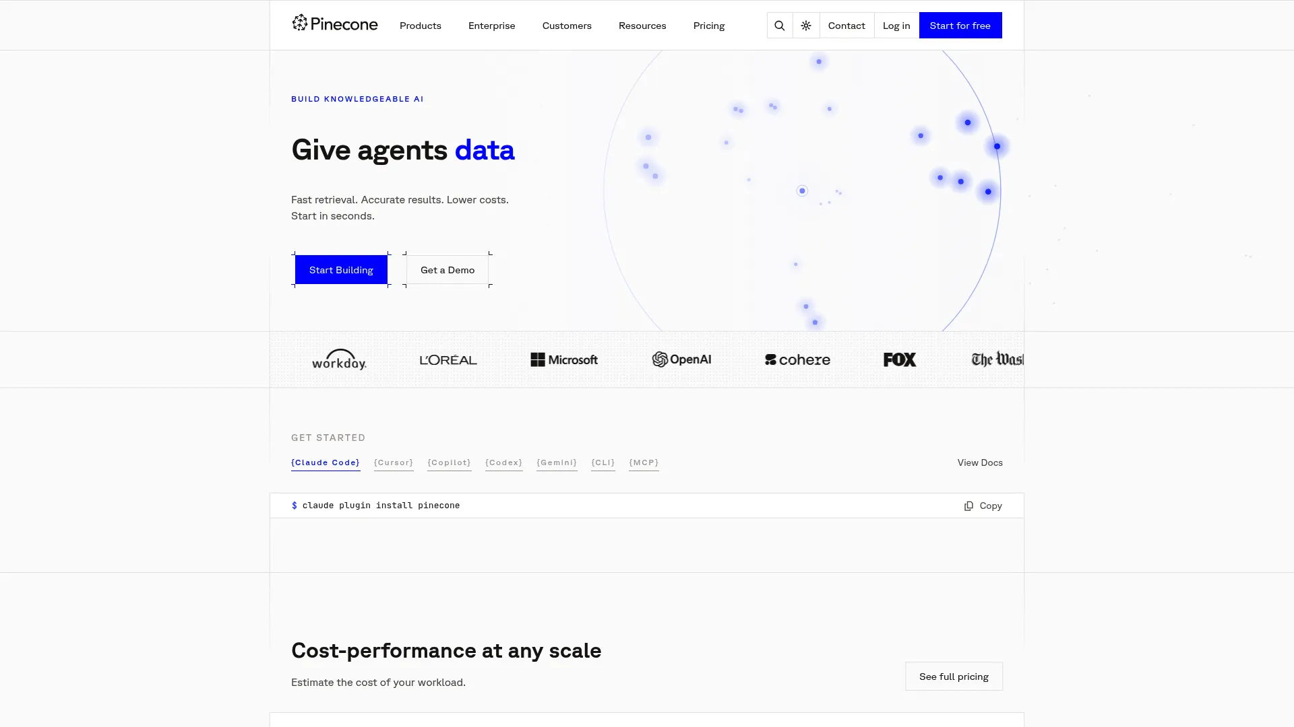
Task: Click the Give agents data headline
Action: click(403, 150)
